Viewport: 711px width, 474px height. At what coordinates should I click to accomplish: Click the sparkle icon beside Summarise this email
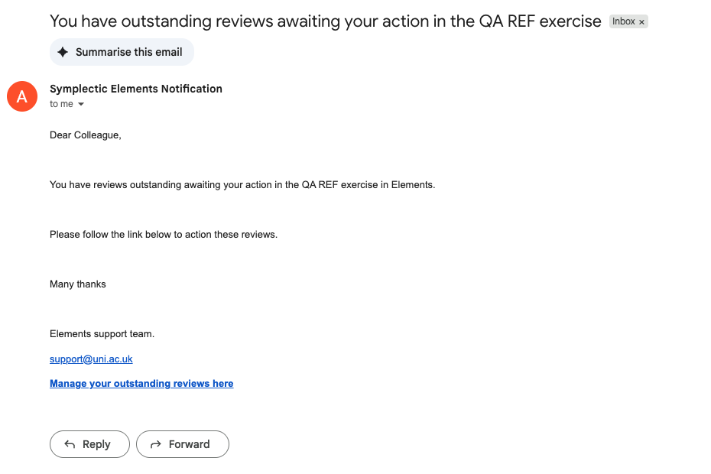[x=63, y=52]
